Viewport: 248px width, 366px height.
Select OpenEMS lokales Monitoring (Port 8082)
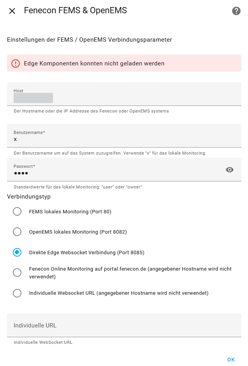click(17, 232)
